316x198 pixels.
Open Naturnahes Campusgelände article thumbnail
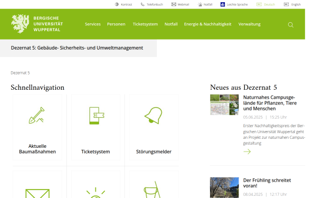coord(224,105)
